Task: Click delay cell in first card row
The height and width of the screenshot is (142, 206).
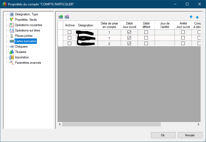Action: [x=109, y=32]
